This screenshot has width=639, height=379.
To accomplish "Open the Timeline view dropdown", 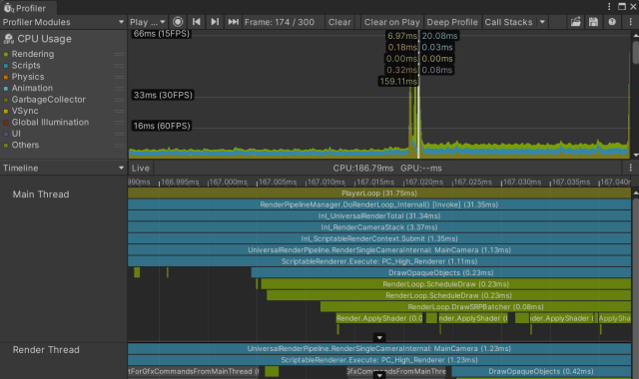I will 63,168.
